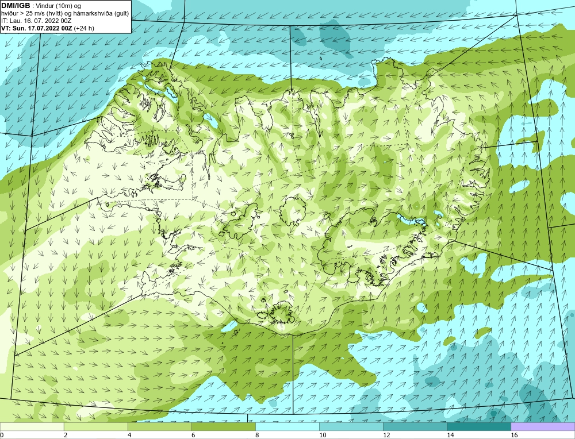Click the 4-6 m/s green legend swatch
Viewport: 575px width, 439px height.
coord(159,426)
